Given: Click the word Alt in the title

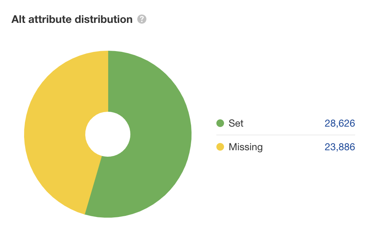Looking at the screenshot, I should coord(18,19).
